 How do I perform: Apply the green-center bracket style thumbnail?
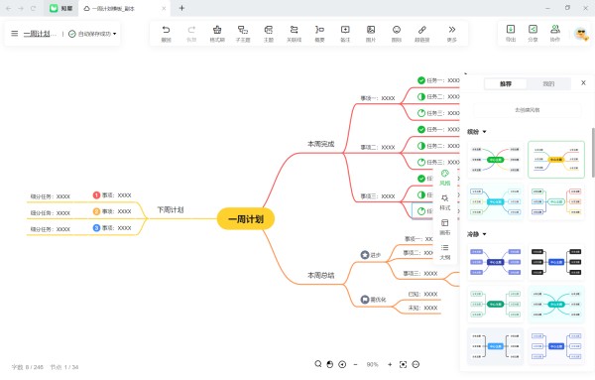[x=495, y=304]
